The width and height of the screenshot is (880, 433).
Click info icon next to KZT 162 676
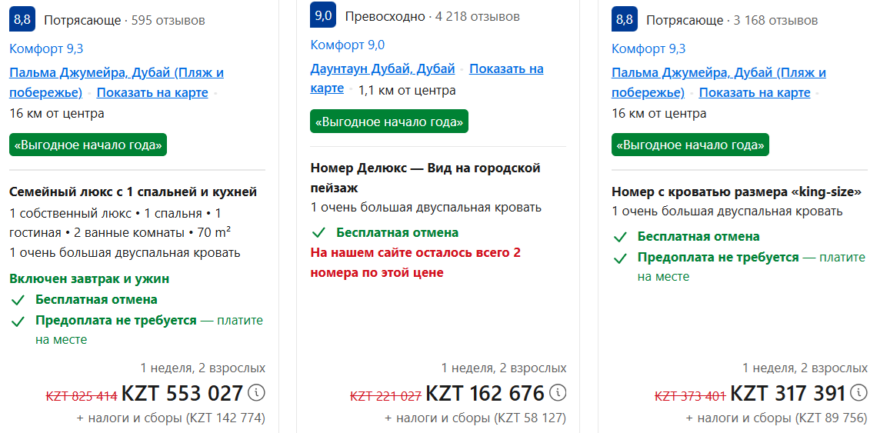pyautogui.click(x=558, y=393)
